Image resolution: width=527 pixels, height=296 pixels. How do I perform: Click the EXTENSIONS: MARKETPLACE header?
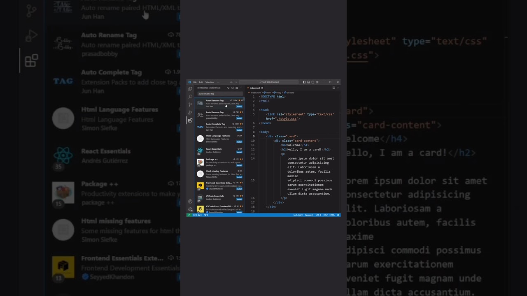[x=209, y=88]
